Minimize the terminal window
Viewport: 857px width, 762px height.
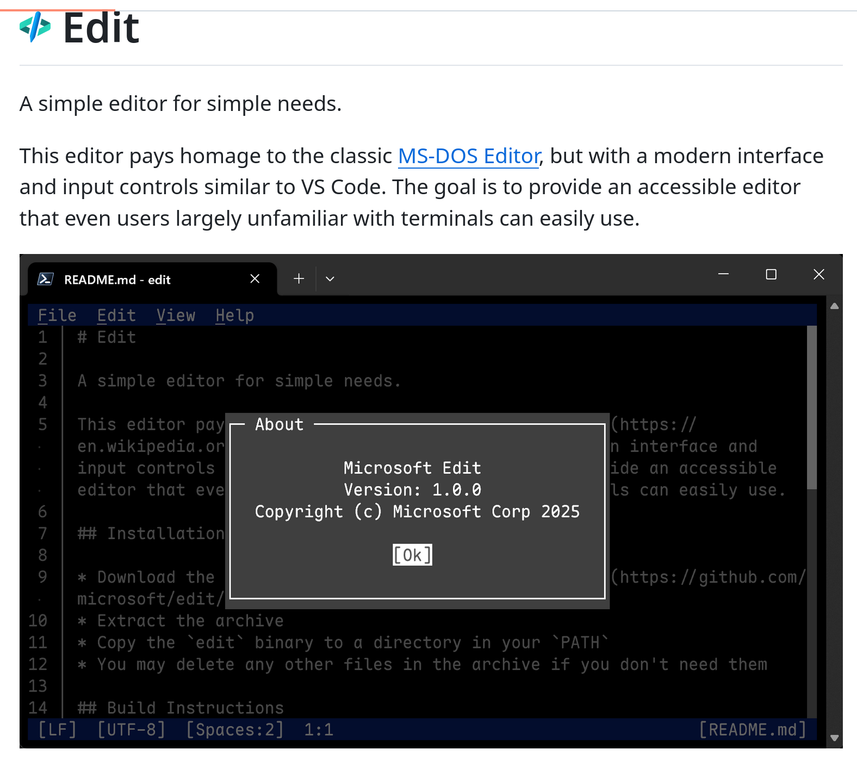723,274
